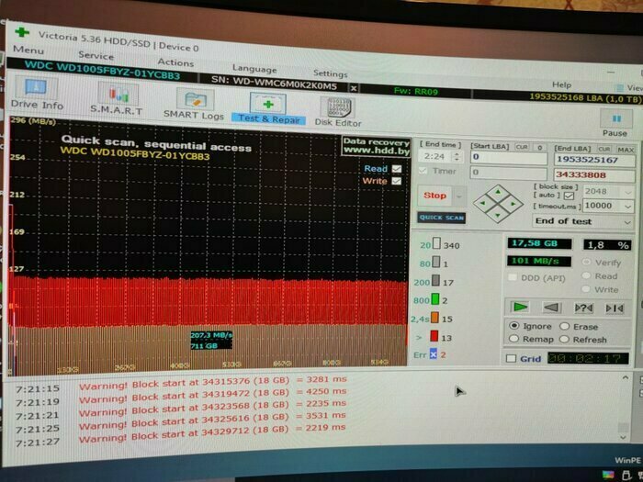Click the dark gray 200 block square

(x=435, y=281)
